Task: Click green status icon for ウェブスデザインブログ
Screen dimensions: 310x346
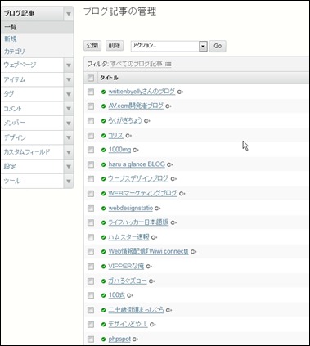Action: (x=103, y=179)
